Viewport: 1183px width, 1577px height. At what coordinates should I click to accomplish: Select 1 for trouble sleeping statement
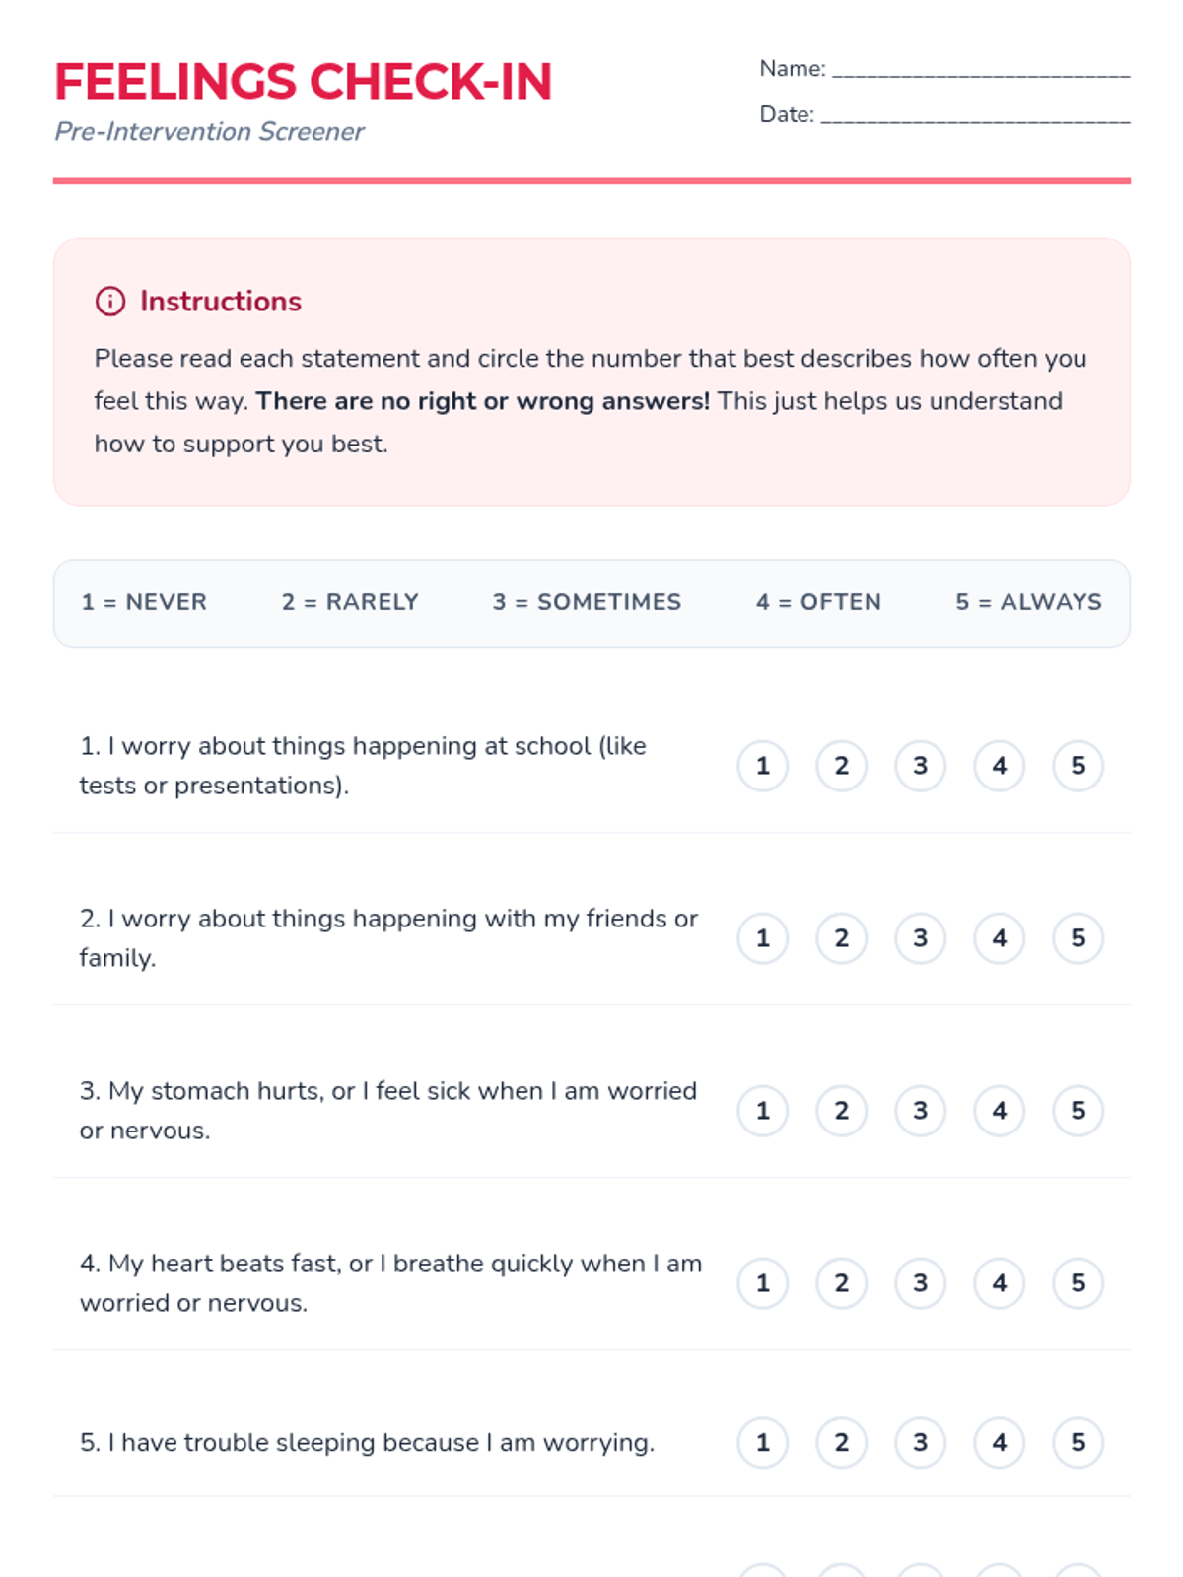point(762,1443)
